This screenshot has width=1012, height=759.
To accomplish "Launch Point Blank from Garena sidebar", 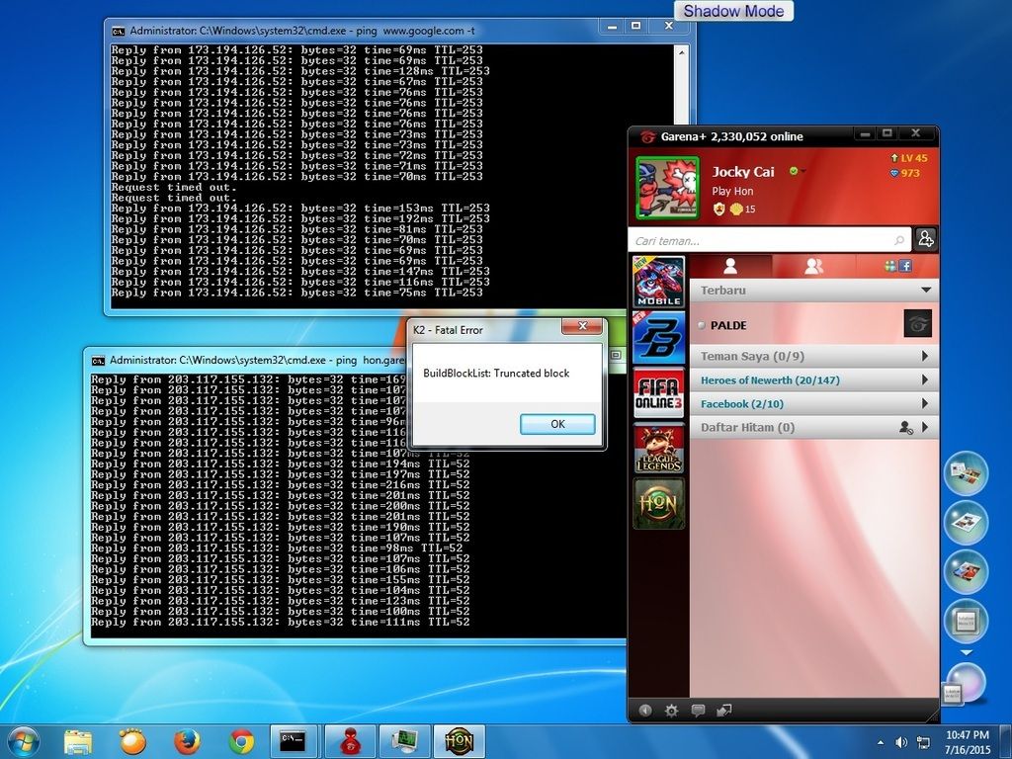I will (x=658, y=337).
